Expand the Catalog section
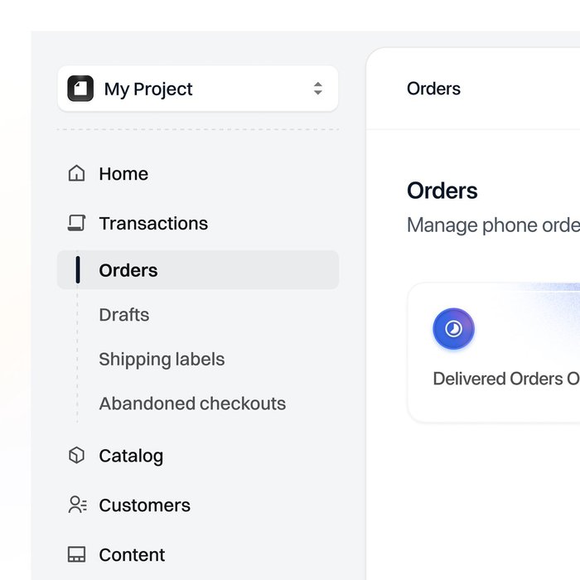Viewport: 580px width, 580px height. click(x=131, y=456)
